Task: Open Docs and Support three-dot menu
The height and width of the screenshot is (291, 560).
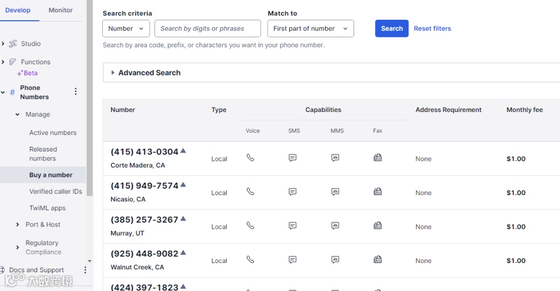Action: tap(86, 270)
